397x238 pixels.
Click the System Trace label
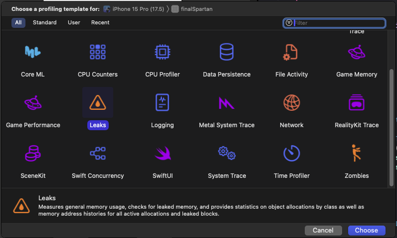tap(227, 176)
